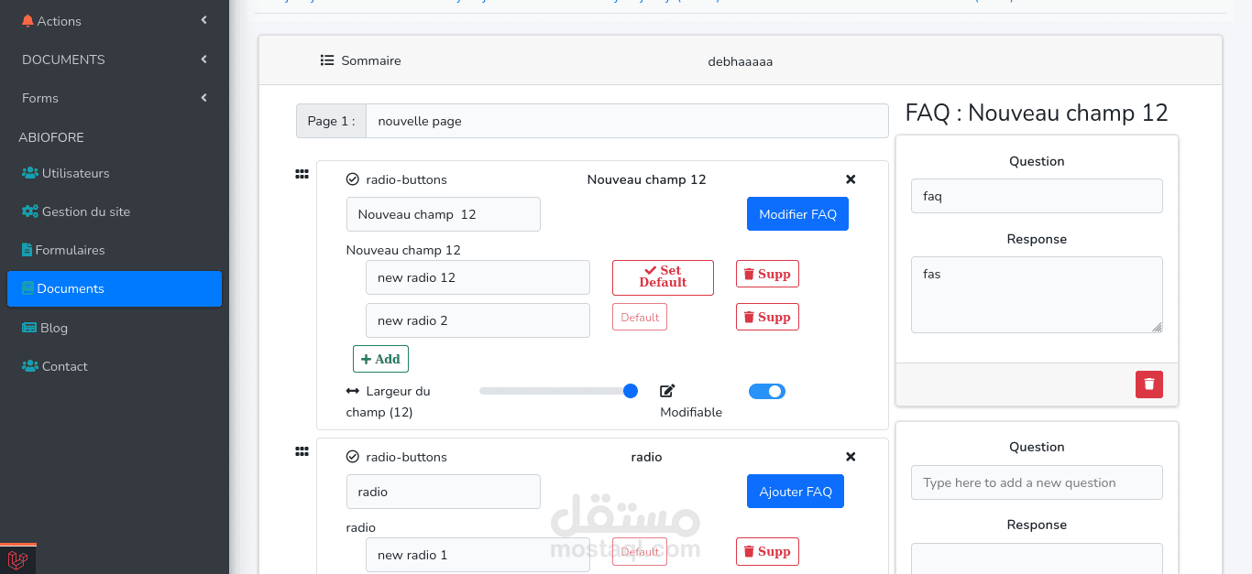
Task: Edit the radio field label input
Action: (444, 492)
